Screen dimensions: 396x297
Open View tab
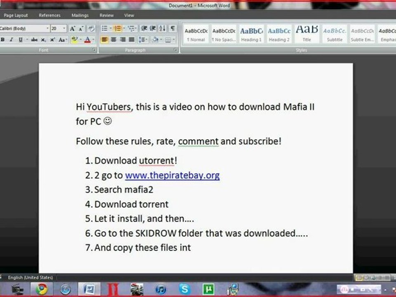pos(129,15)
